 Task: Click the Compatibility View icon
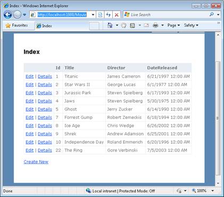pyautogui.click(x=100, y=15)
